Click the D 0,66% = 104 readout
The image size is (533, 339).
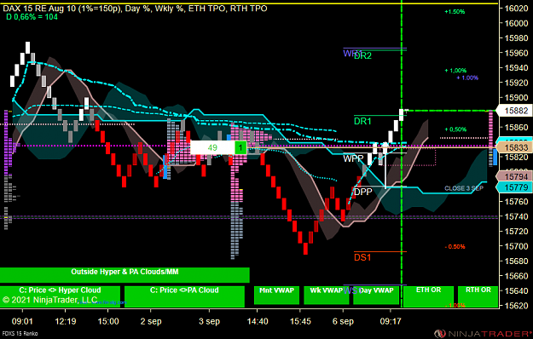pyautogui.click(x=32, y=17)
